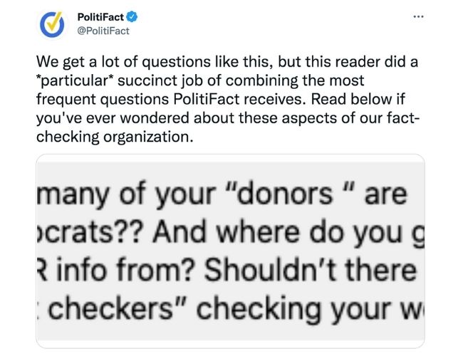Click the @PolitiFact handle
Image resolution: width=463 pixels, height=356 pixels.
pos(103,31)
